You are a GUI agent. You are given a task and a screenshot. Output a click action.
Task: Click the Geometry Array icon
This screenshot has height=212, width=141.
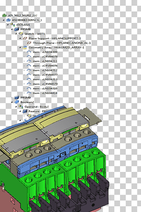tap(25, 47)
